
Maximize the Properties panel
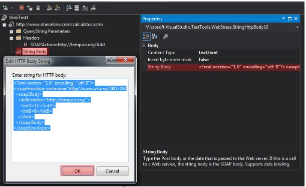click(x=289, y=19)
